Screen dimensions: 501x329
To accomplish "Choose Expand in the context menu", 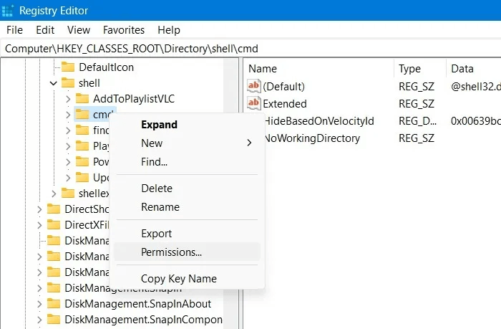I will (187, 125).
